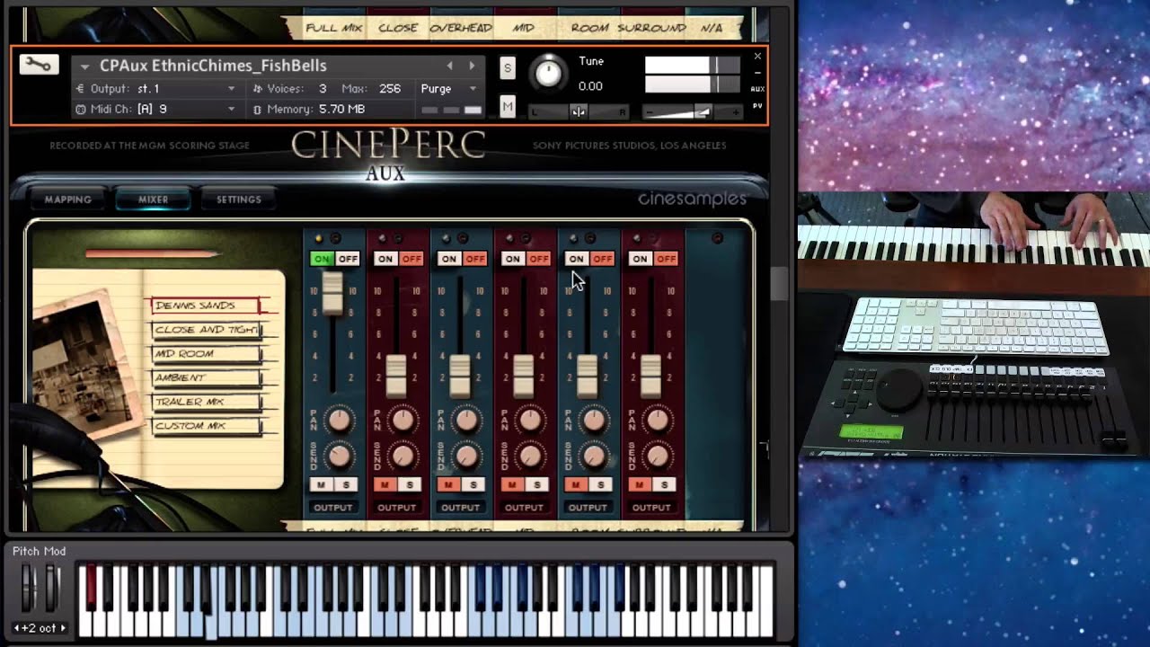Go to the previous instrument preset arrow
1150x647 pixels.
click(x=450, y=66)
